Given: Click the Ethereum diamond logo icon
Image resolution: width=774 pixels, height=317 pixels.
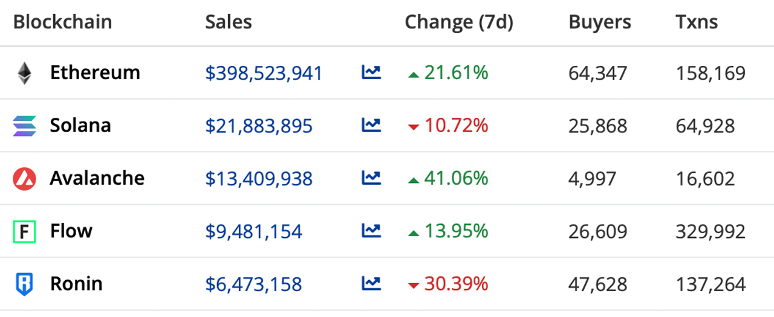Looking at the screenshot, I should (24, 73).
